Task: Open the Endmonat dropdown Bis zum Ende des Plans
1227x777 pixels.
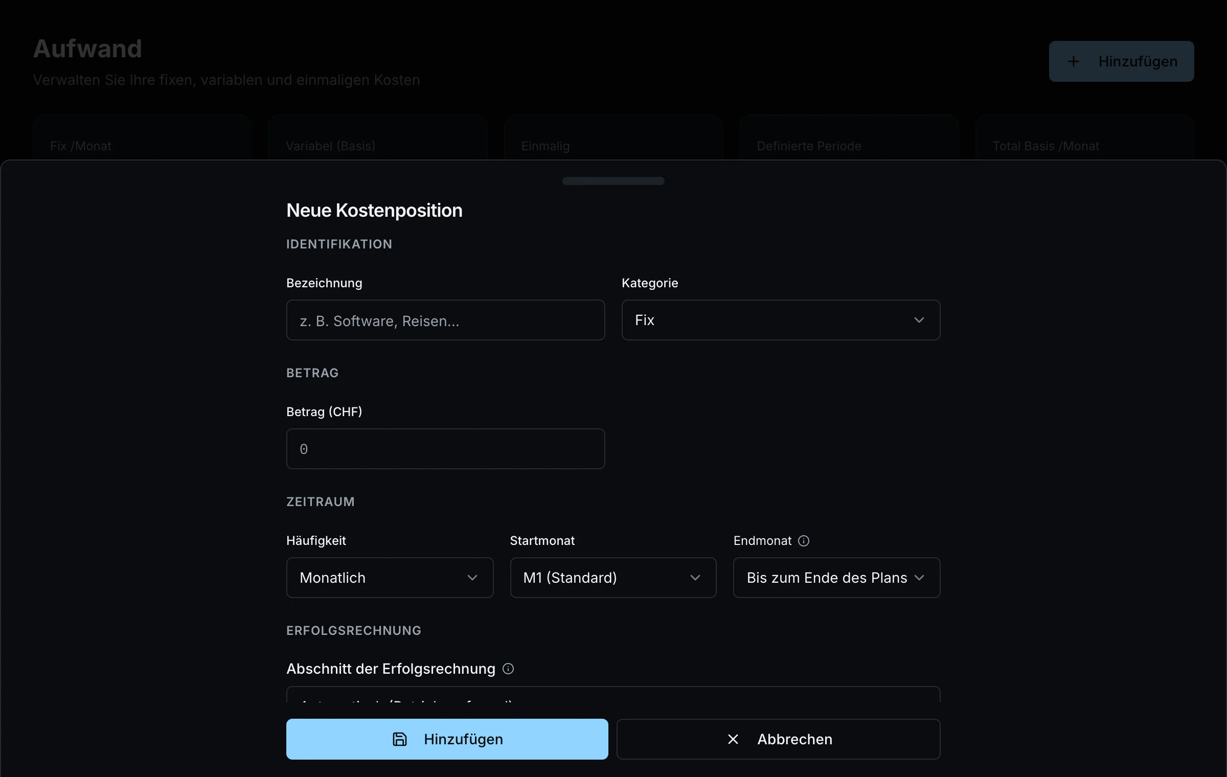Action: click(x=836, y=578)
